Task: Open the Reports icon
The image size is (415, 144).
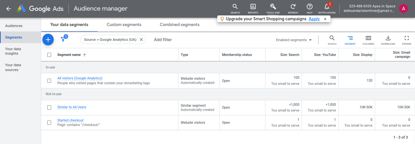Action: (x=253, y=8)
